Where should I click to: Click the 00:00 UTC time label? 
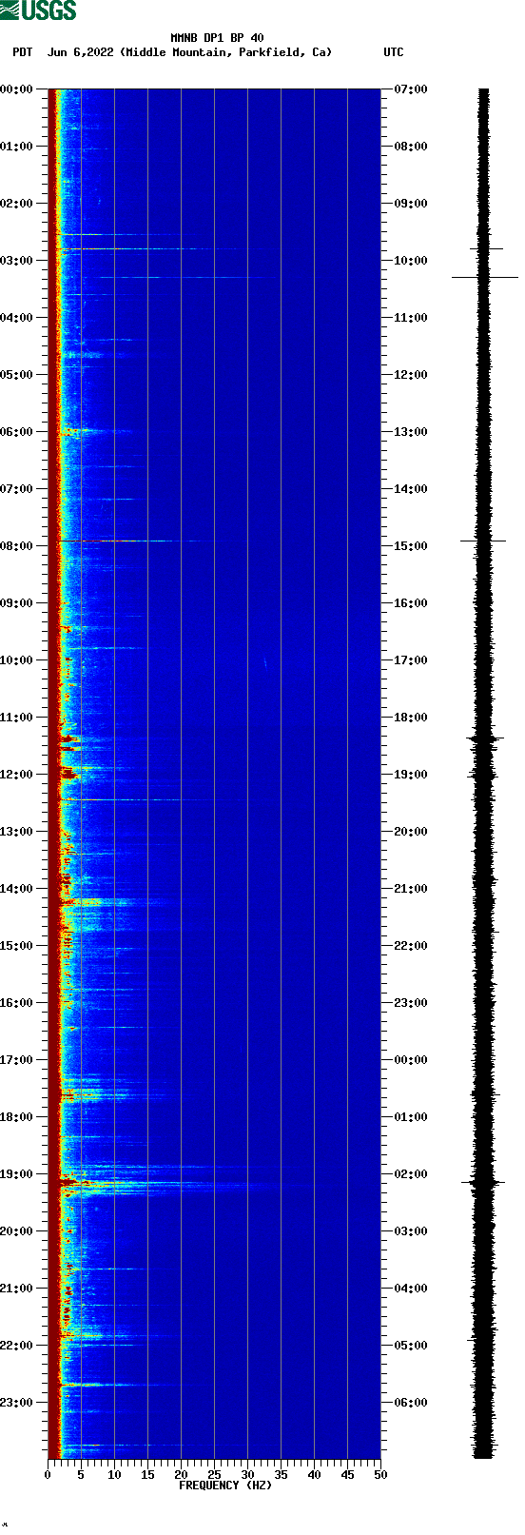tap(411, 1060)
